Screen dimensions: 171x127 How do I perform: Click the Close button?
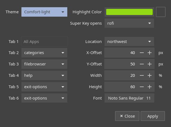[127, 116]
